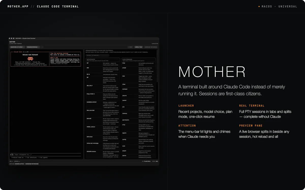This screenshot has width=305, height=190.
Task: Click the Shift+Enter entry
Action: point(103,138)
